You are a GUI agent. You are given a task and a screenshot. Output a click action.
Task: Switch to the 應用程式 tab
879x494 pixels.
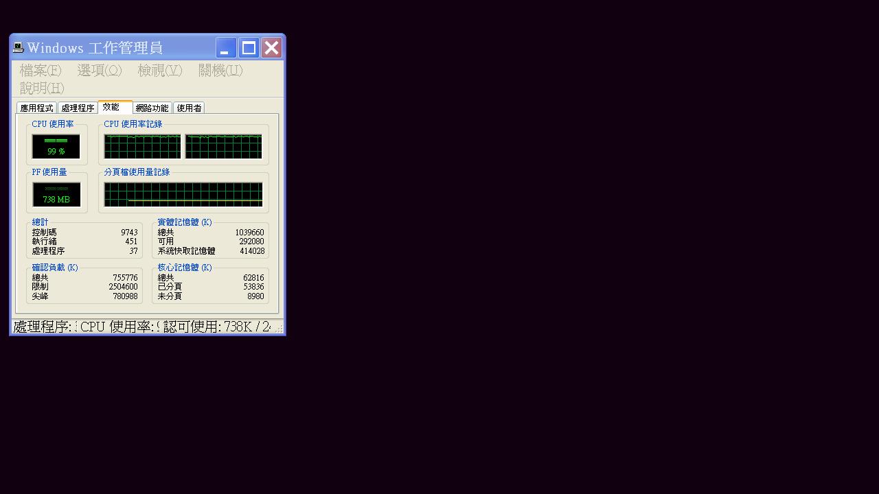(x=36, y=108)
